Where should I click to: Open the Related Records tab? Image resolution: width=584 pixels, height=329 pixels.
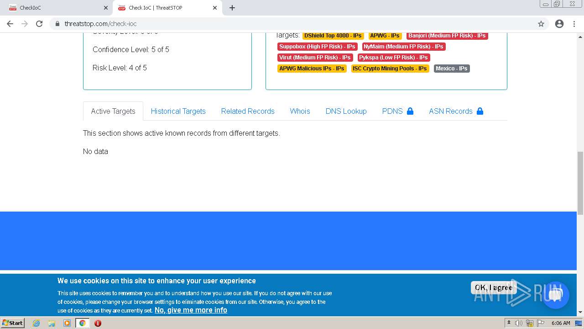(248, 111)
